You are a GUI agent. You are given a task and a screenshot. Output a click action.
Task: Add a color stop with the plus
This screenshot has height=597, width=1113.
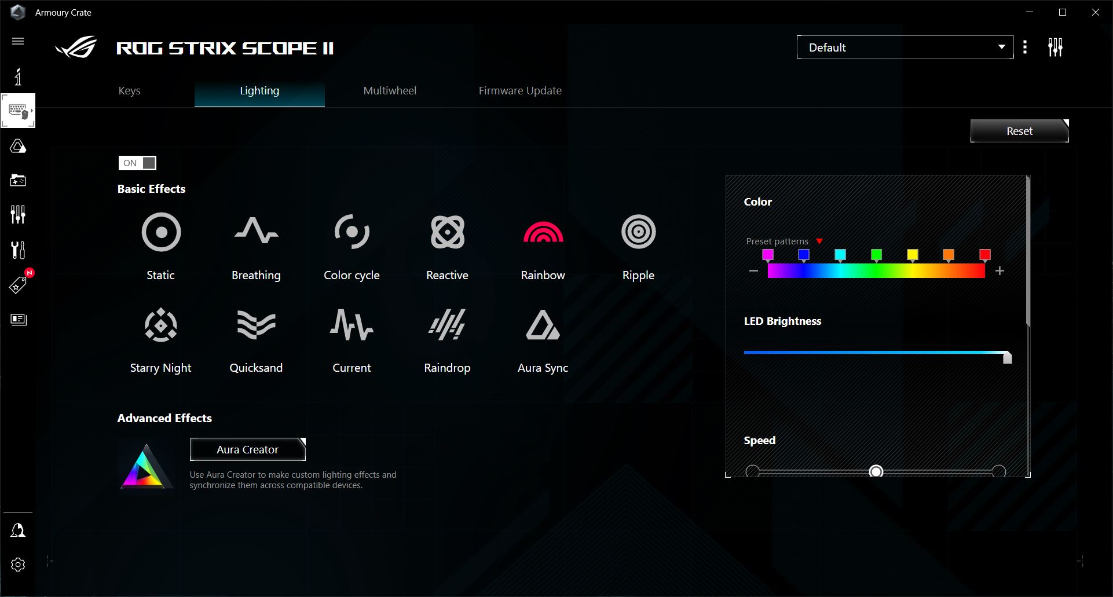999,271
